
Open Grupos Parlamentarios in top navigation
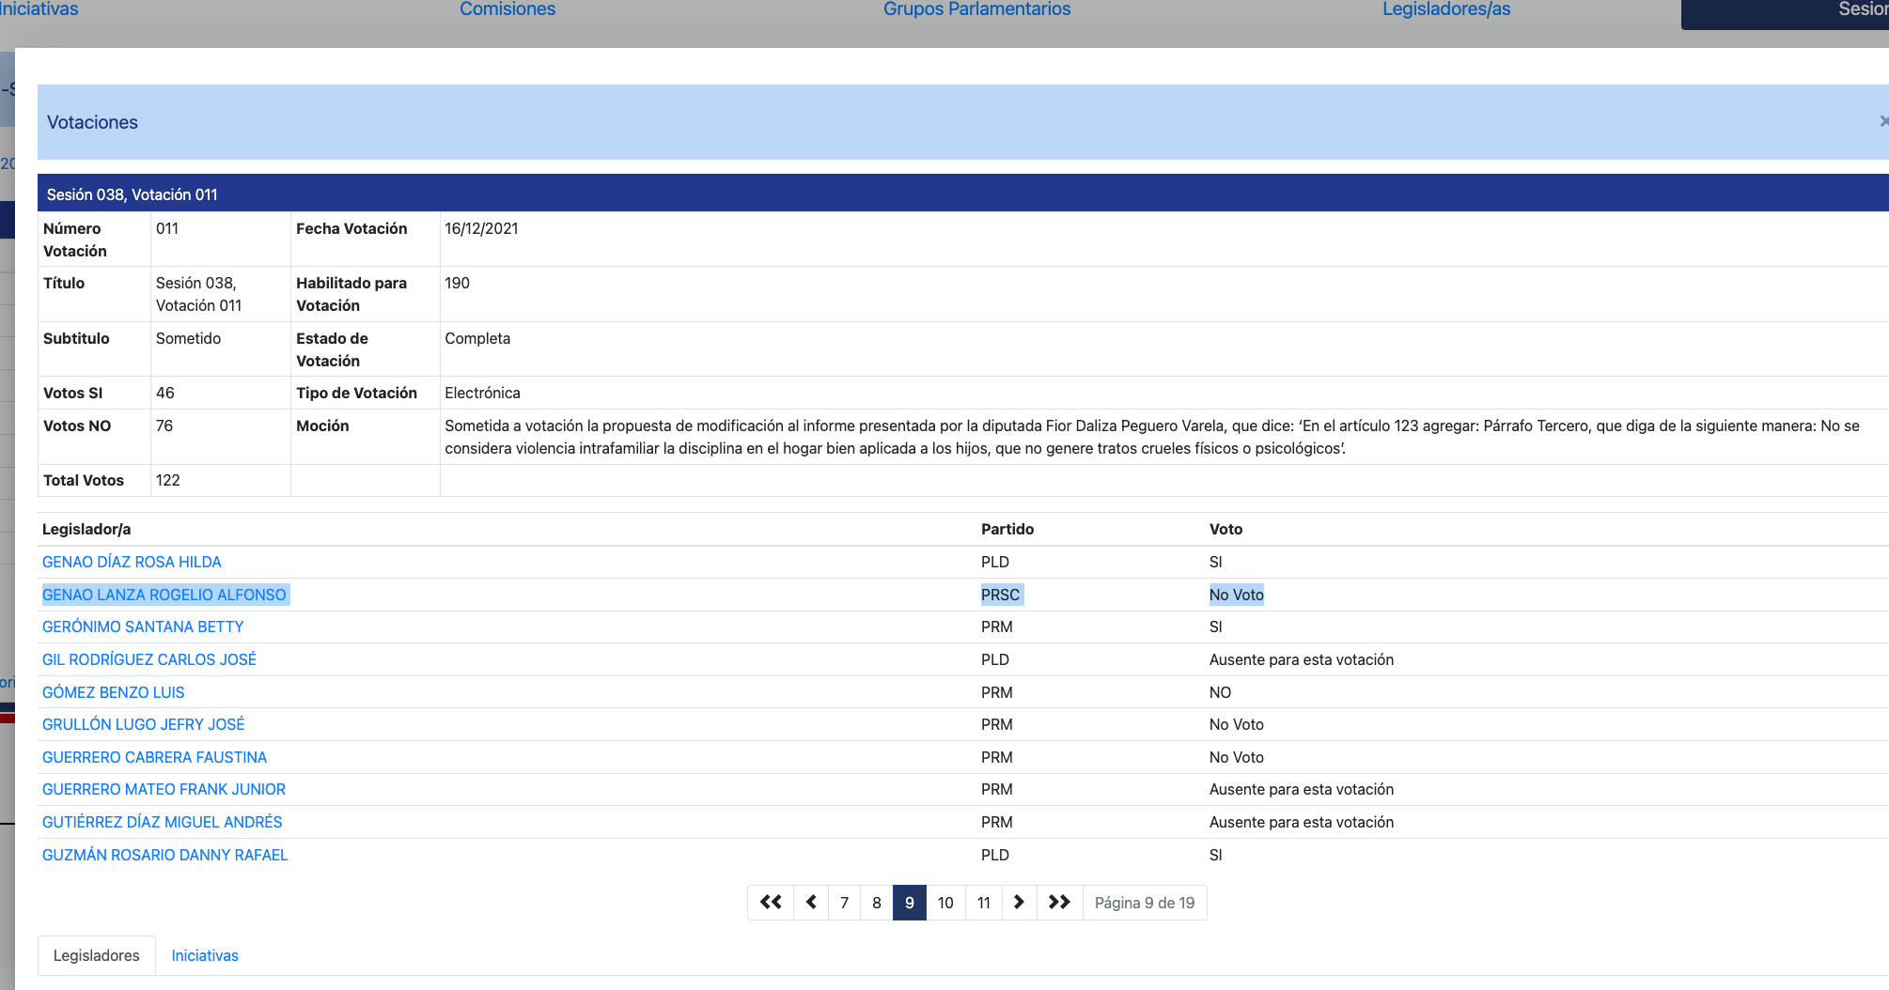977,9
